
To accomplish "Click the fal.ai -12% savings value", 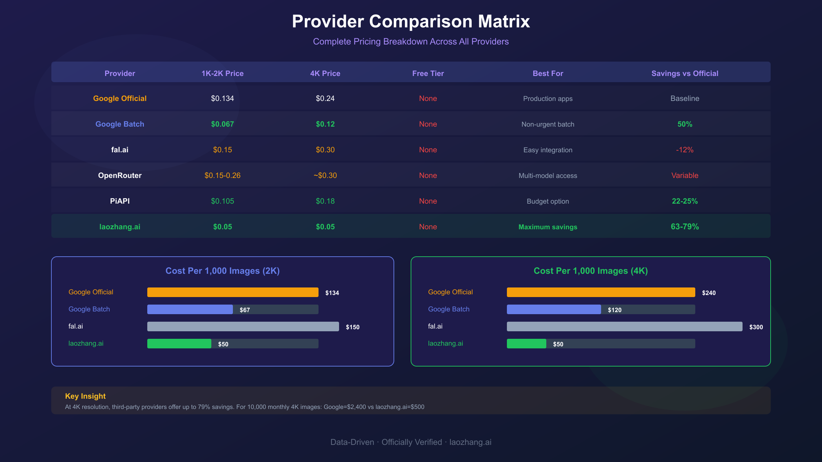I will pos(685,150).
